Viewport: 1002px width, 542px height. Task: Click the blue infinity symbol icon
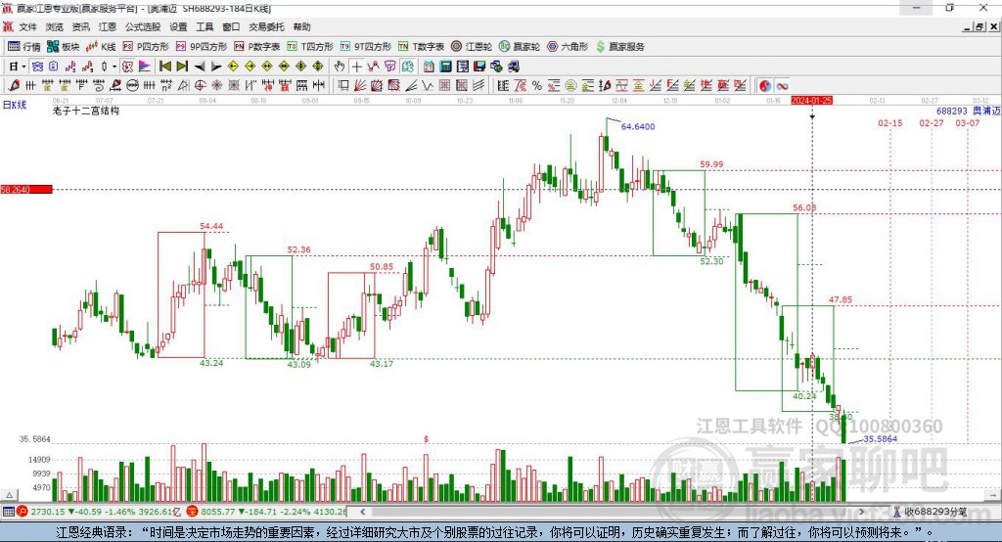(x=782, y=86)
